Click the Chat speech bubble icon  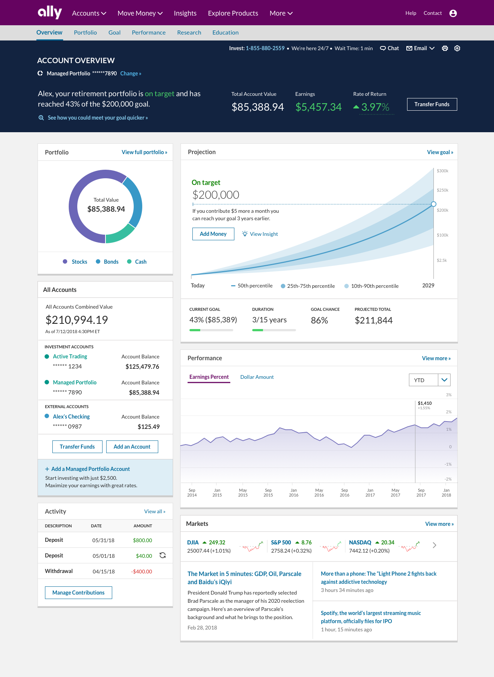coord(383,48)
